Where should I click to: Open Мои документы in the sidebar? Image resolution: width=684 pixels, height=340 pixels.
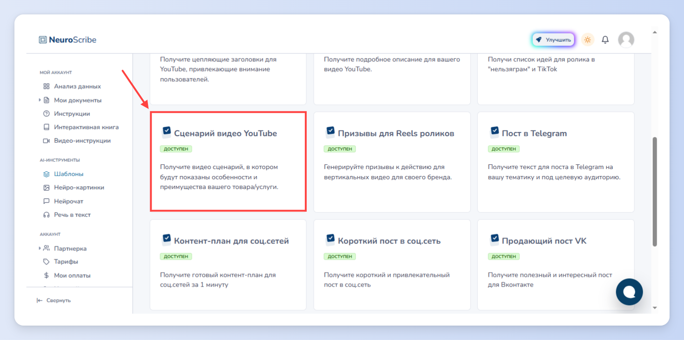pos(78,100)
